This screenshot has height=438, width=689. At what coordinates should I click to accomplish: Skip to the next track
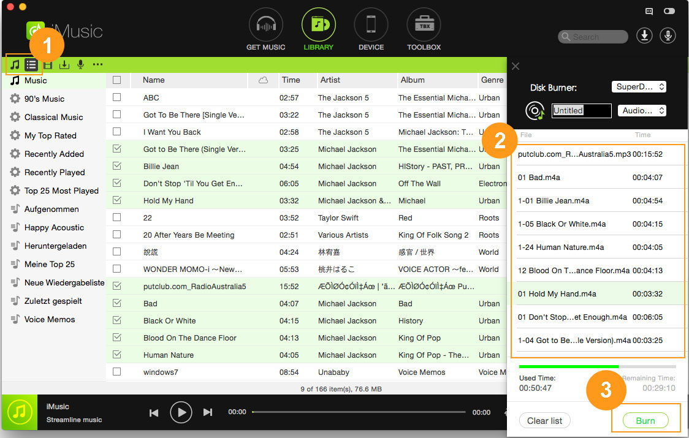point(208,412)
